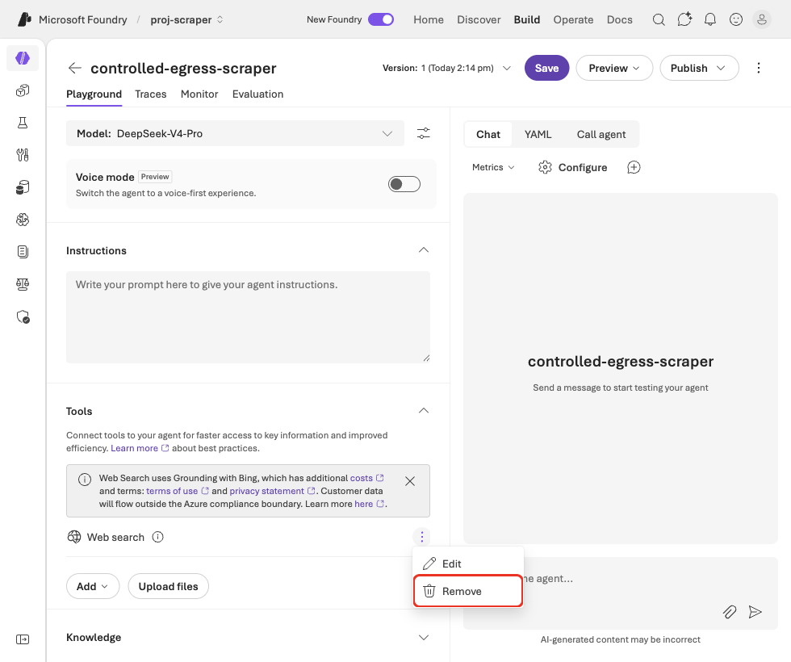Open the tools wrench icon in sidebar
This screenshot has width=791, height=662.
pyautogui.click(x=23, y=155)
